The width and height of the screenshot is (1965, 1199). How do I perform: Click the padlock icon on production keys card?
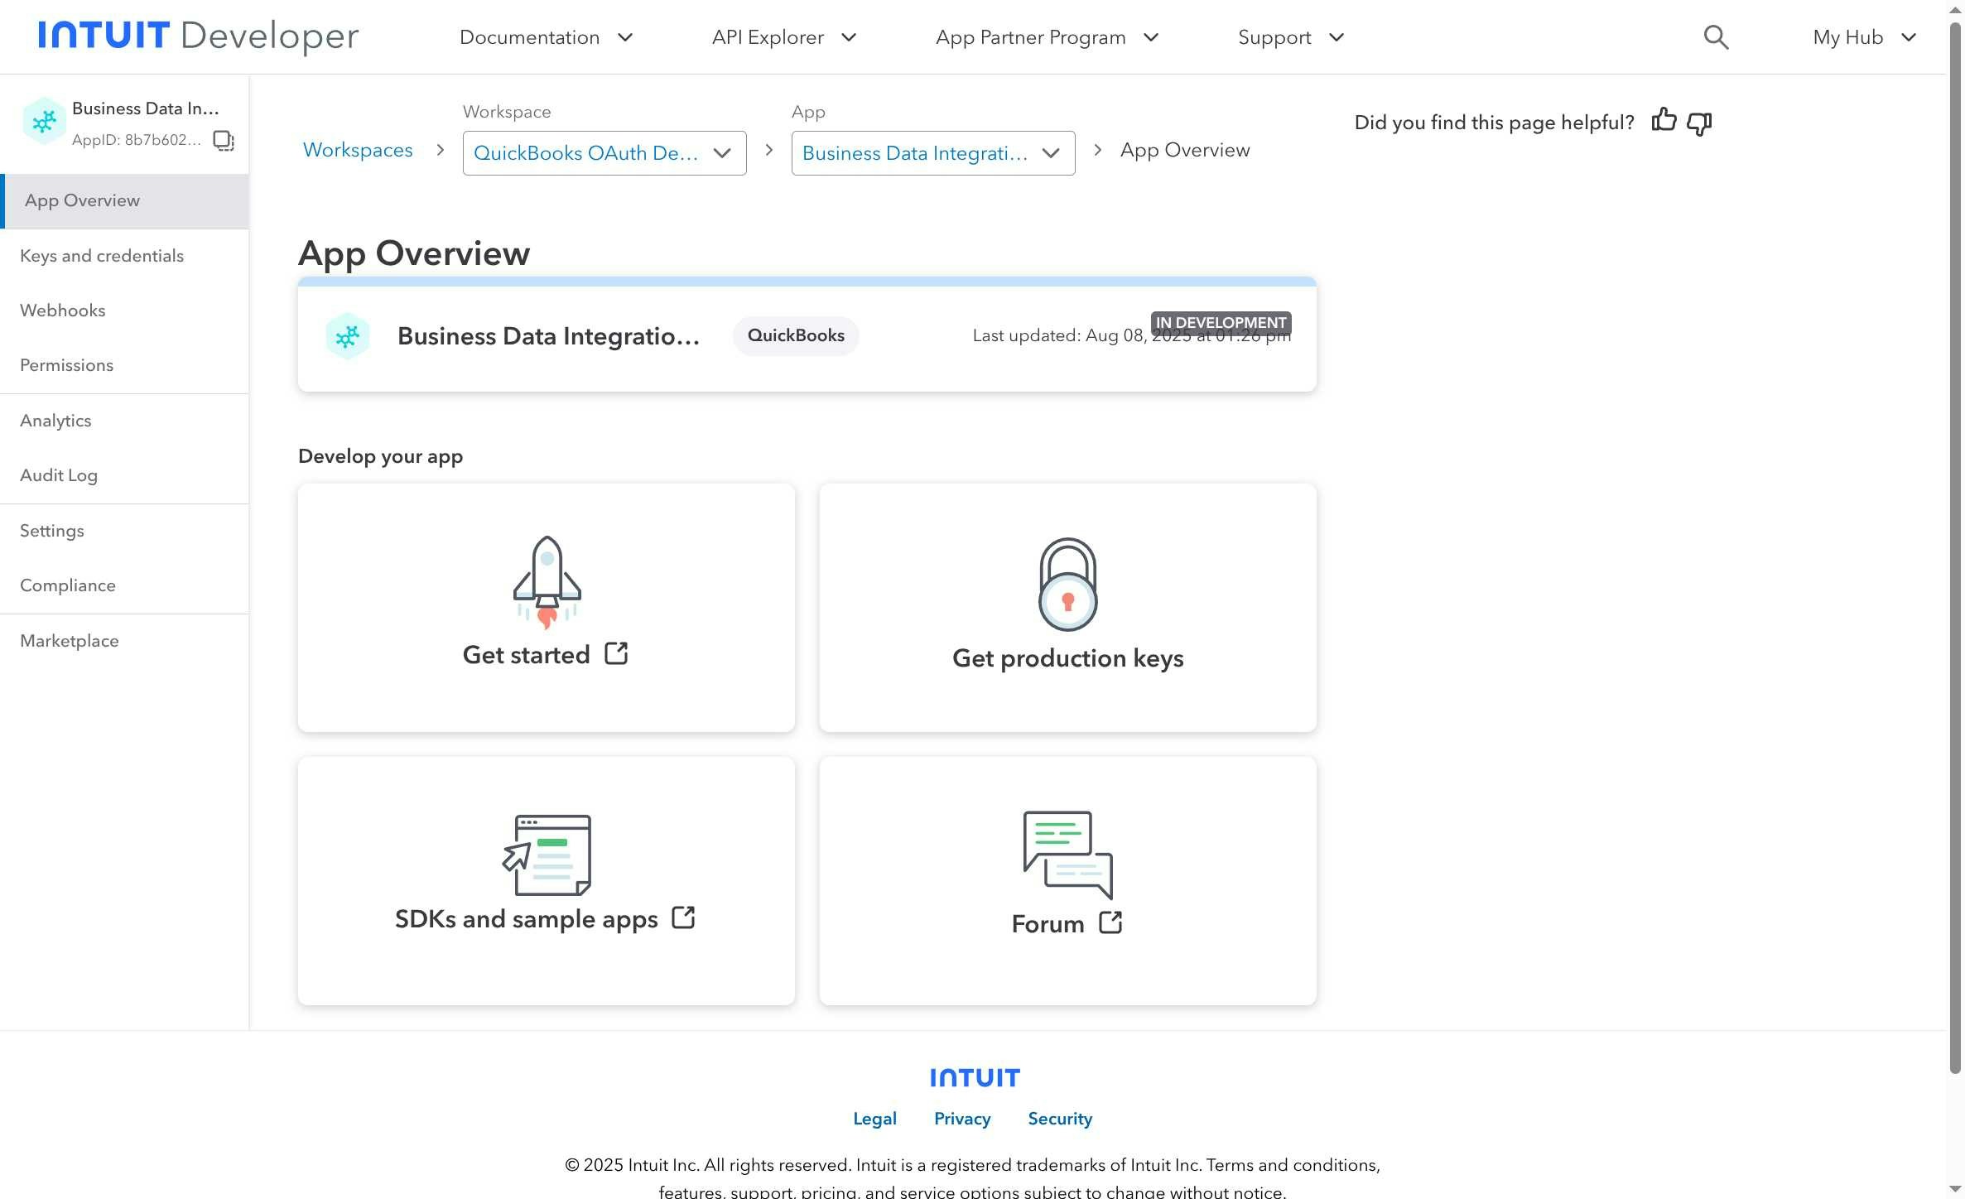pos(1068,585)
